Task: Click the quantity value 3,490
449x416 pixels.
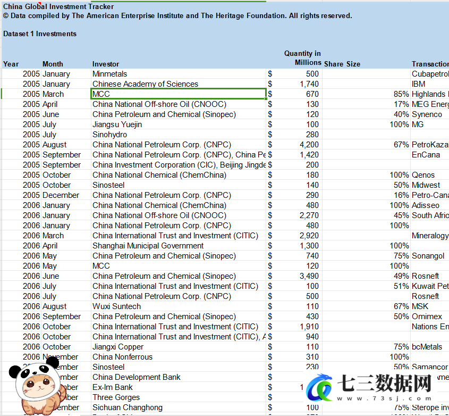Action: tap(309, 276)
